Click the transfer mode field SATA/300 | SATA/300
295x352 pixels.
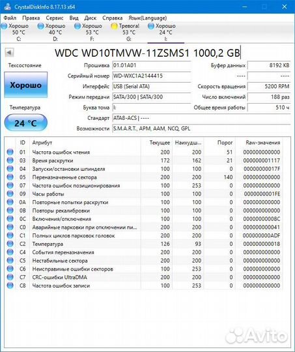coord(152,97)
